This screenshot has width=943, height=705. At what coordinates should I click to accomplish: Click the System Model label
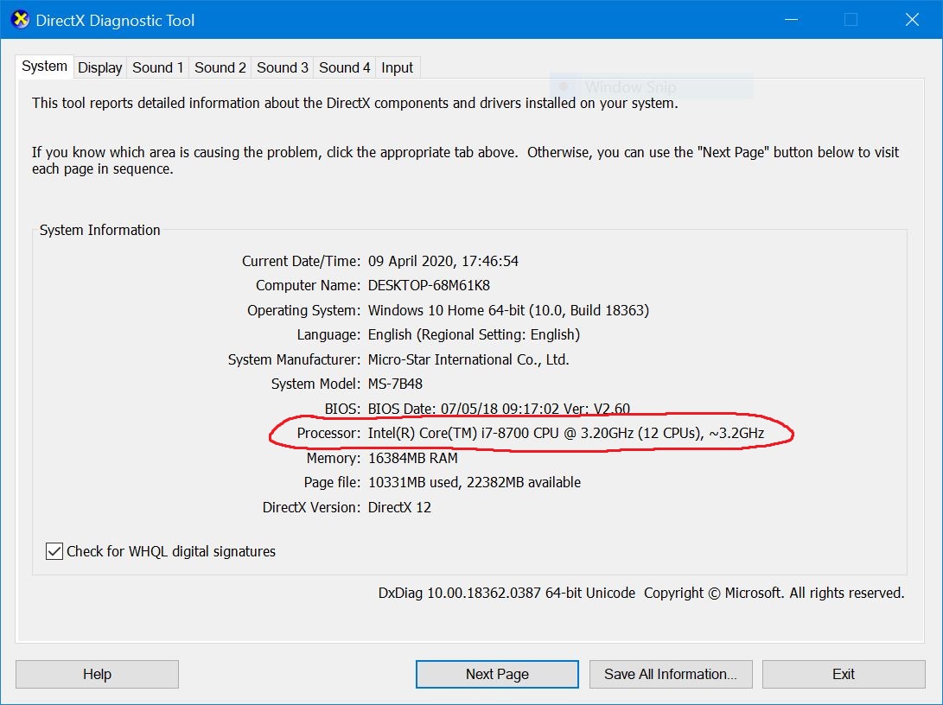coord(315,384)
